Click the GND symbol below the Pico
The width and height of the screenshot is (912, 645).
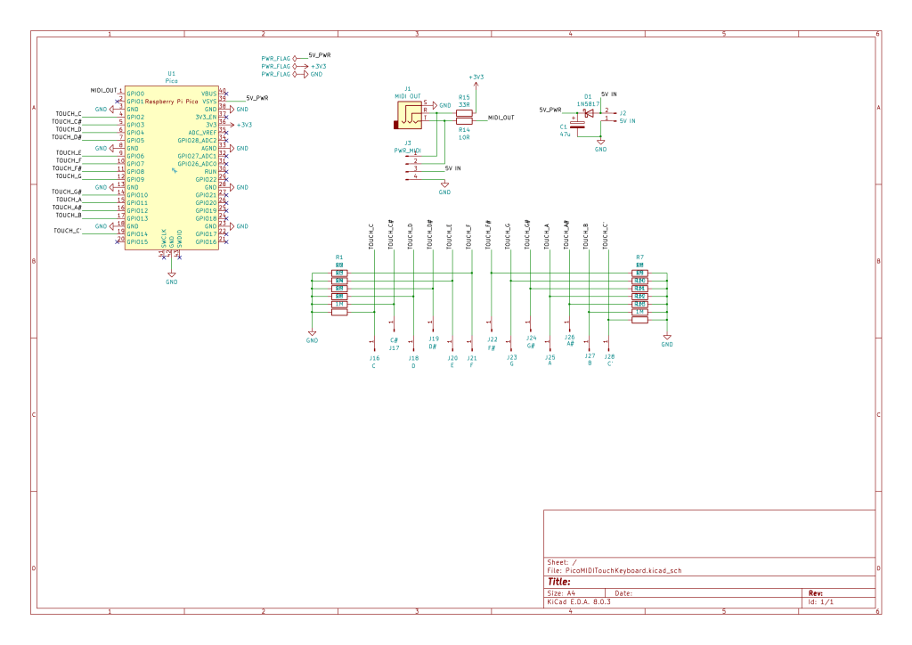[x=172, y=276]
